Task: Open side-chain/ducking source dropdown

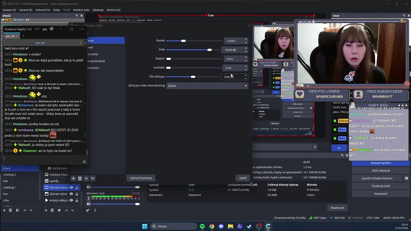Action: [207, 86]
